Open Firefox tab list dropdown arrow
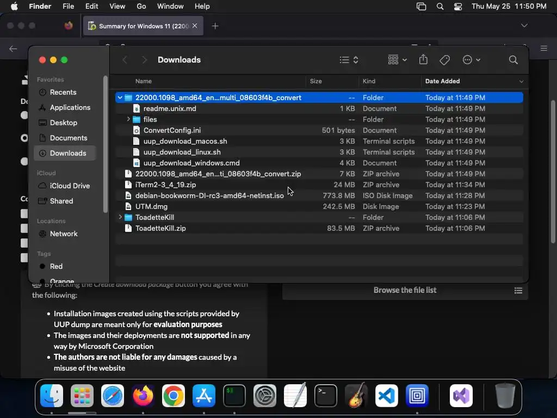 coord(524,26)
